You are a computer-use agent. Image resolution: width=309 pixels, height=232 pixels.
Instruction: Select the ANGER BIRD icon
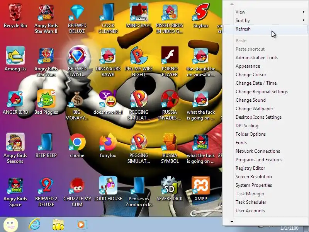tap(15, 99)
